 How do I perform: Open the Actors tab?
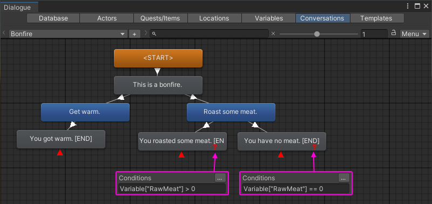click(x=106, y=18)
